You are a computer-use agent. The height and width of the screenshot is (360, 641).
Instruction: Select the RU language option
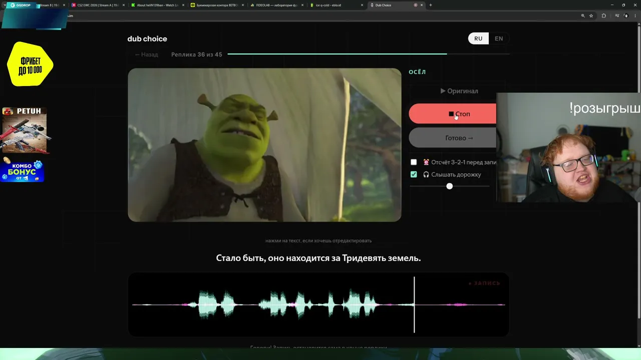478,38
